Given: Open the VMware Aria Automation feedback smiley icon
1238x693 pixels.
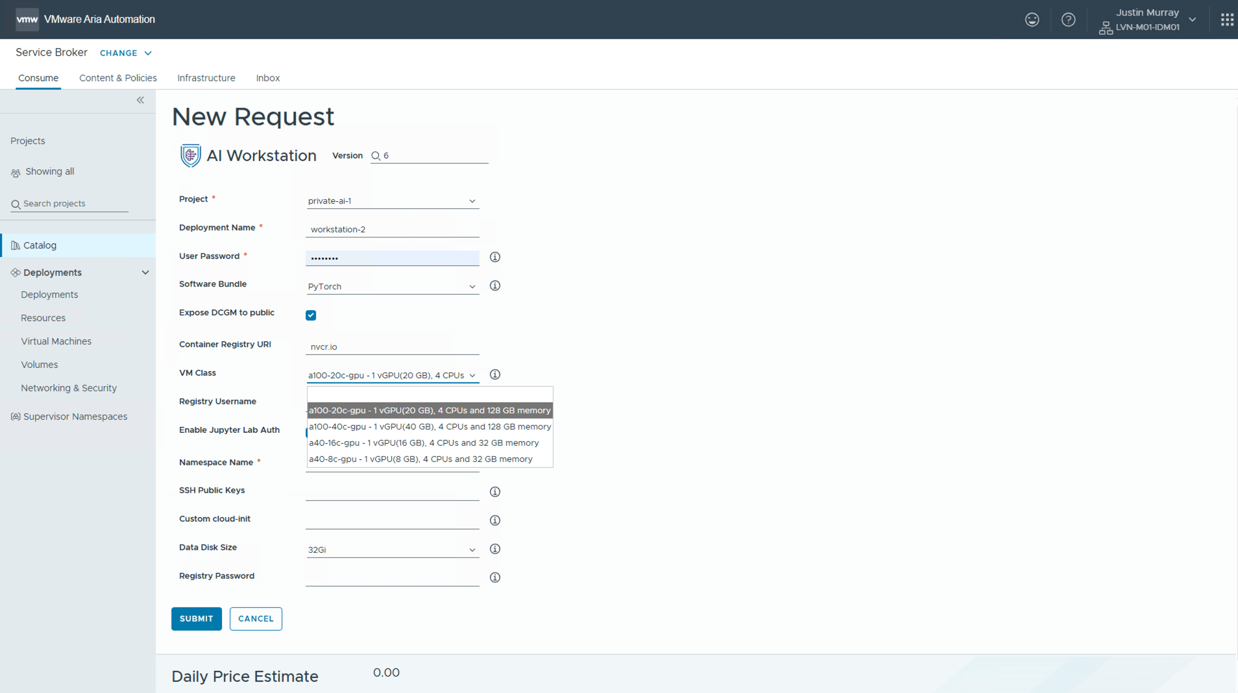Looking at the screenshot, I should tap(1032, 19).
